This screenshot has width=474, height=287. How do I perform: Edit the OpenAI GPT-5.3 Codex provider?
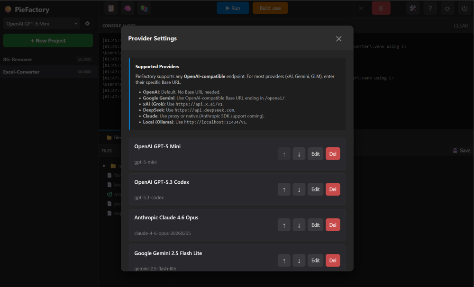(x=315, y=189)
